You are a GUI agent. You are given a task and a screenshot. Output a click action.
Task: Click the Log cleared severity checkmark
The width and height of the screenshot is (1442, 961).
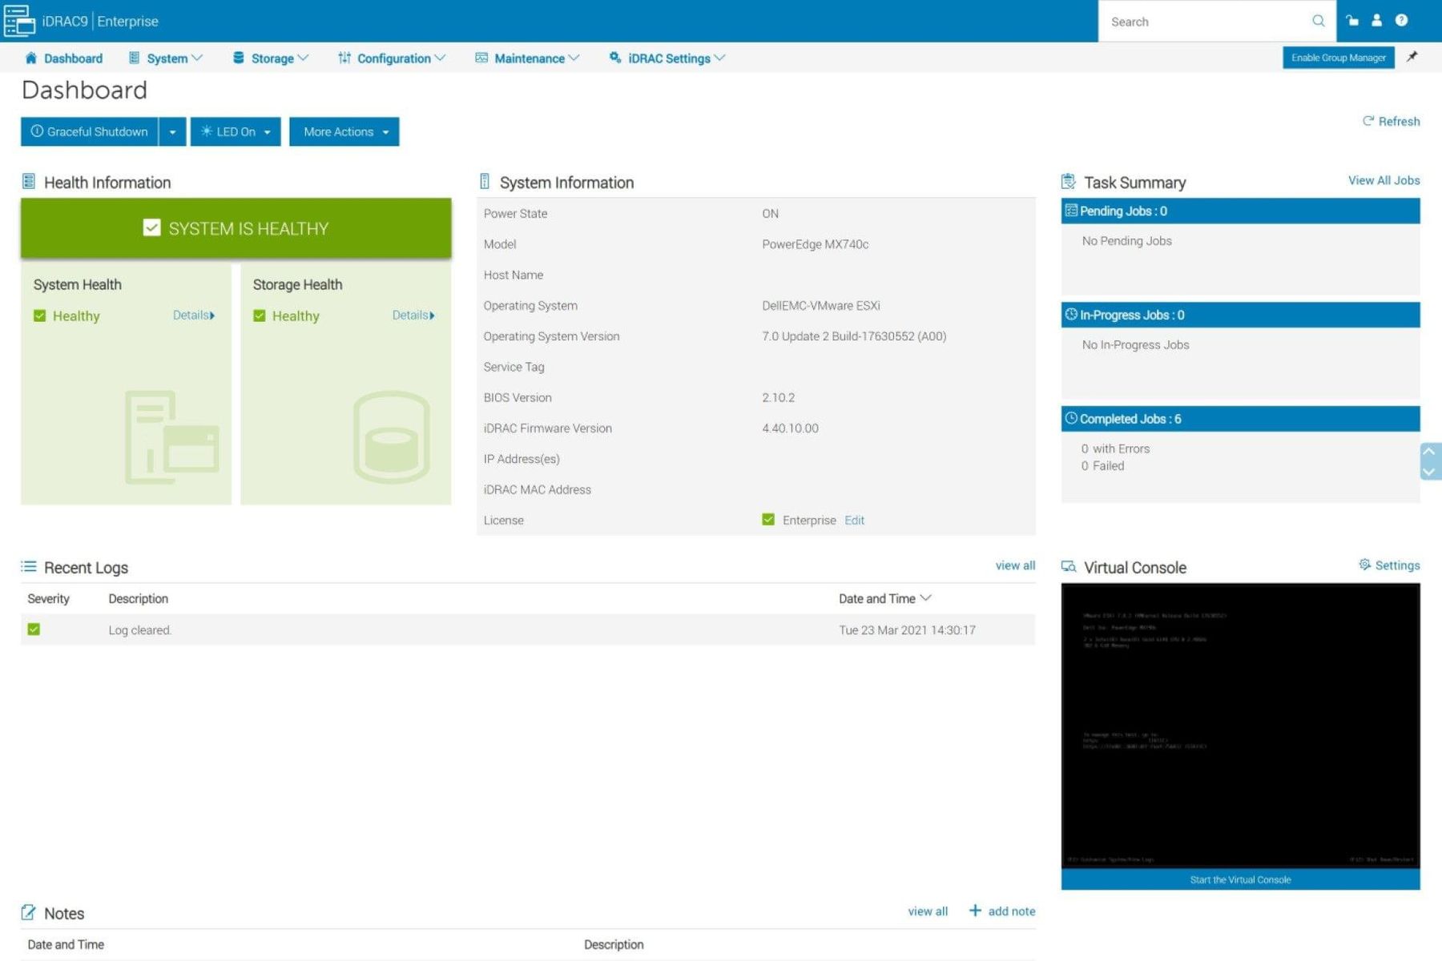pyautogui.click(x=34, y=629)
